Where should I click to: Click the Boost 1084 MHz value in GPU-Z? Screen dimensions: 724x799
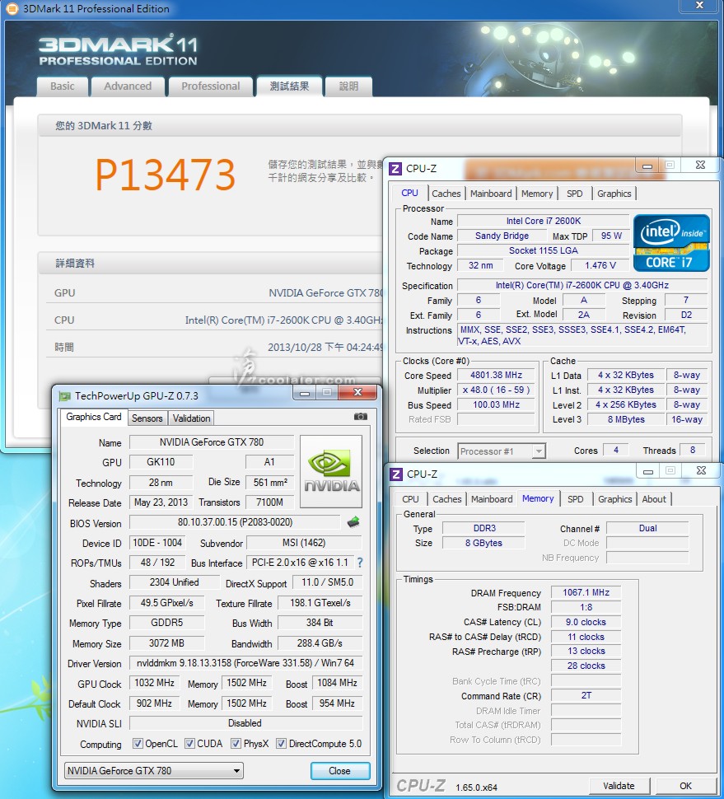coord(337,683)
